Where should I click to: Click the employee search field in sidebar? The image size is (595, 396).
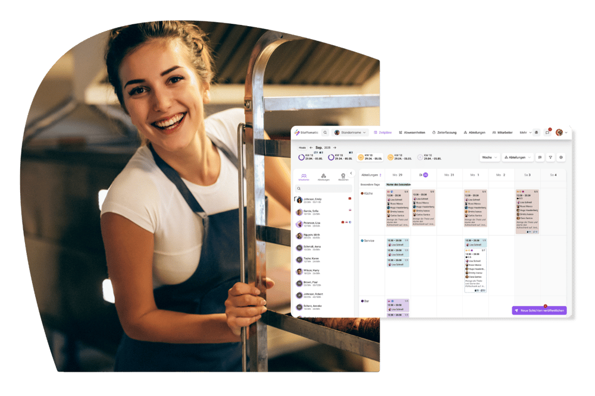pos(324,188)
